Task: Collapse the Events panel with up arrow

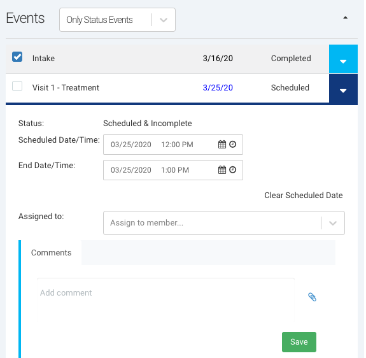Action: [345, 18]
